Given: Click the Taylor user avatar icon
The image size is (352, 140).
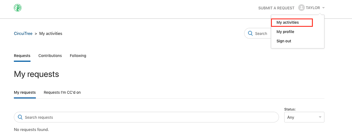Looking at the screenshot, I should pyautogui.click(x=301, y=8).
